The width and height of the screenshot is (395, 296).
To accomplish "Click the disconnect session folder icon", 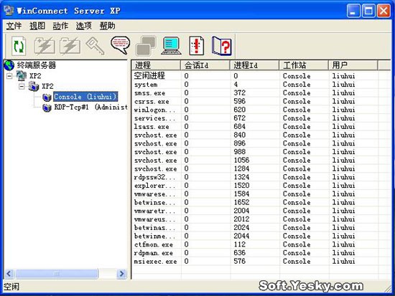I will tap(70, 46).
